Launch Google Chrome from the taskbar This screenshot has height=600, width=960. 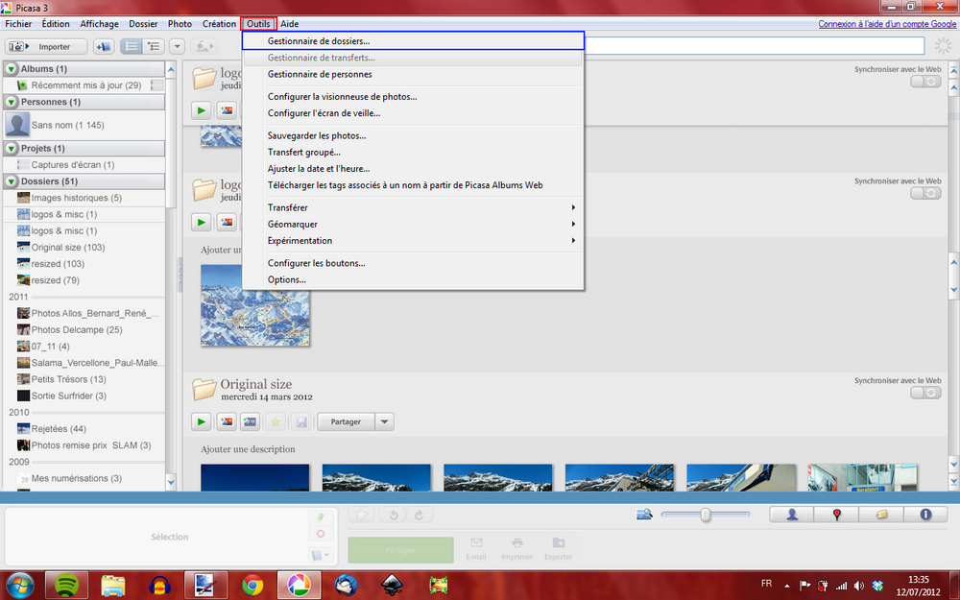tap(252, 586)
